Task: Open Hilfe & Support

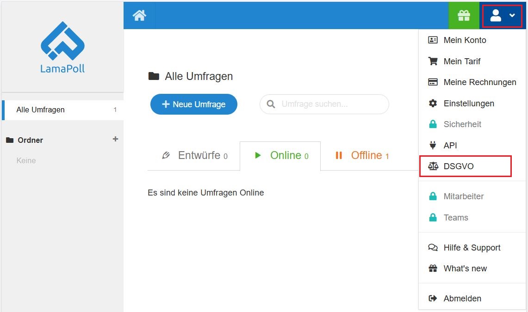Action: pyautogui.click(x=472, y=248)
